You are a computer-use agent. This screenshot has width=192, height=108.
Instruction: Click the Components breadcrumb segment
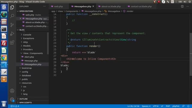click(x=72, y=11)
